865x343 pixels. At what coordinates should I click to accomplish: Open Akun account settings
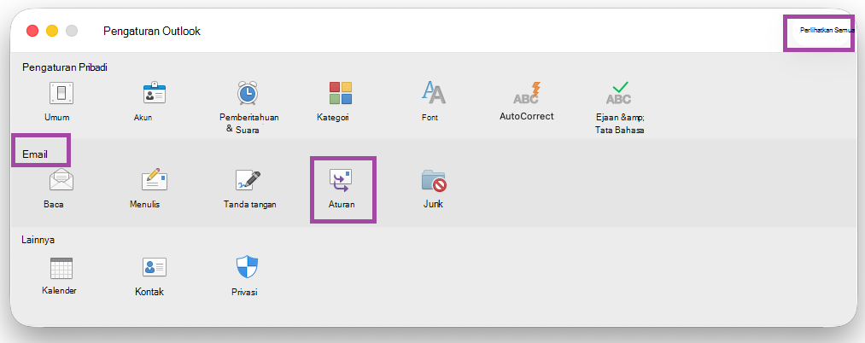(x=154, y=93)
